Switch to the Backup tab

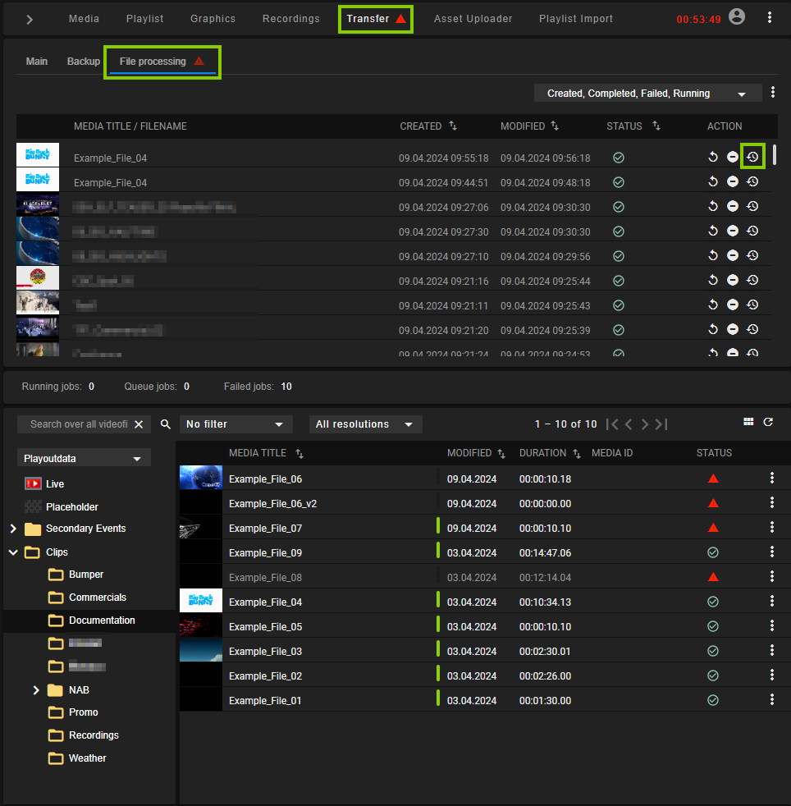tap(83, 61)
